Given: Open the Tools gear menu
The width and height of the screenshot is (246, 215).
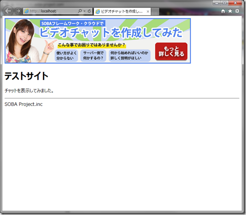Looking at the screenshot, I should point(237,11).
